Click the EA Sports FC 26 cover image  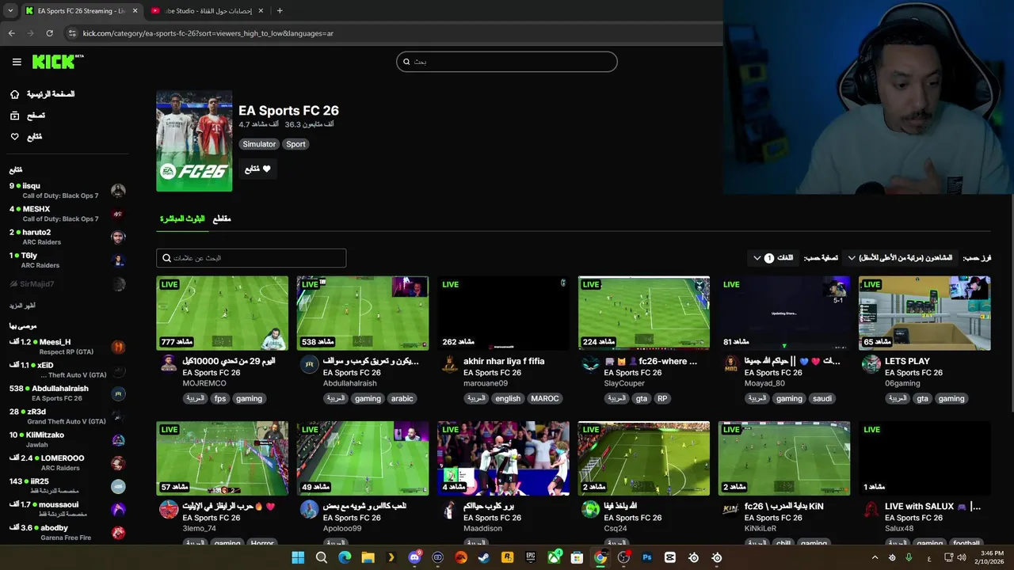[x=194, y=141]
